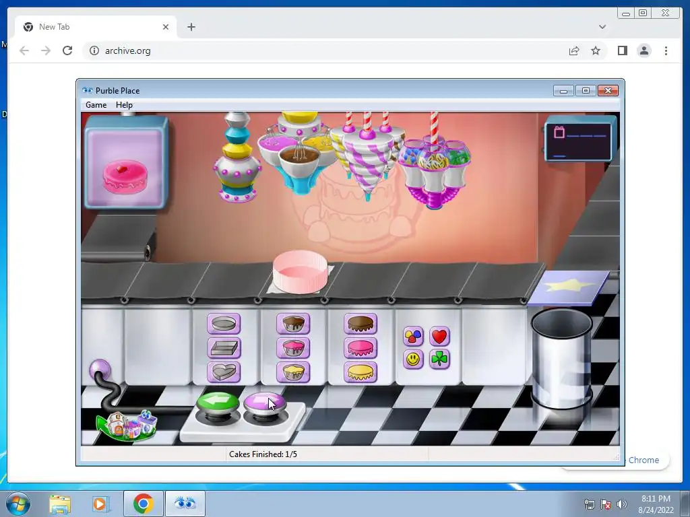Toggle Chrome side panel
690x517 pixels.
pos(622,50)
